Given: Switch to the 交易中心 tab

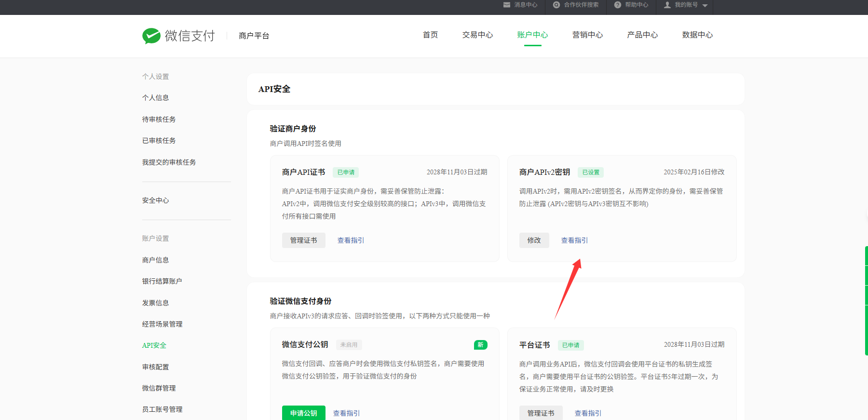Looking at the screenshot, I should (x=477, y=35).
